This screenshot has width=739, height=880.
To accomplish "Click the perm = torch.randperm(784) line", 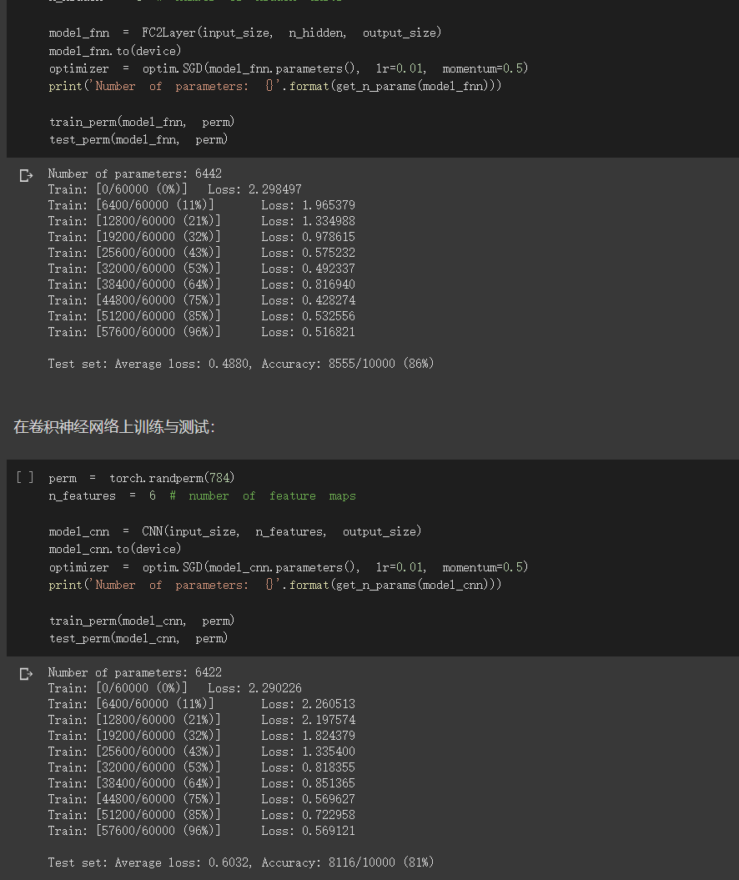I will [141, 478].
